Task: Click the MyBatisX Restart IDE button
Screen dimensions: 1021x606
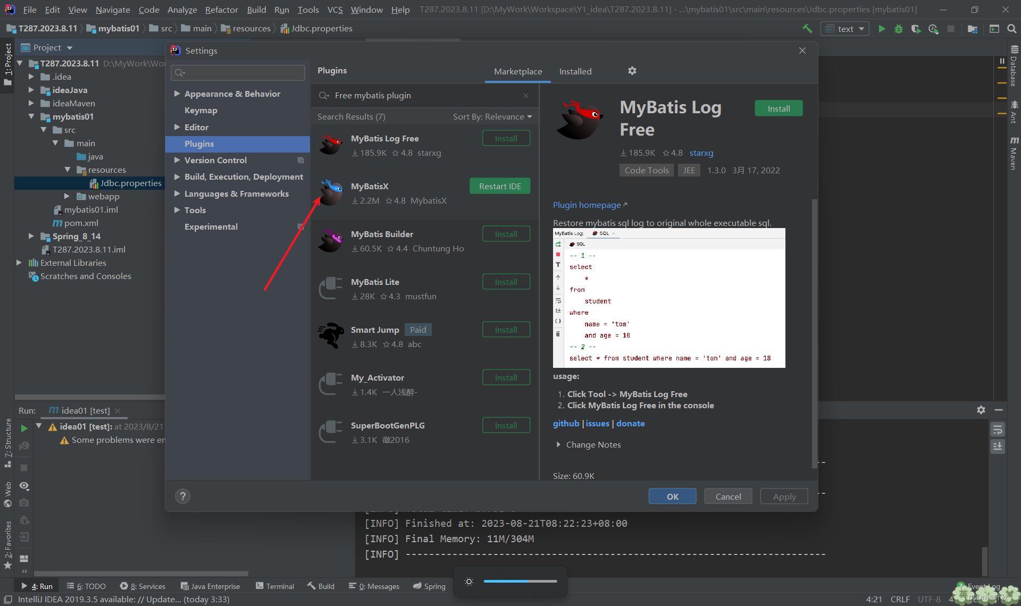Action: click(x=499, y=186)
